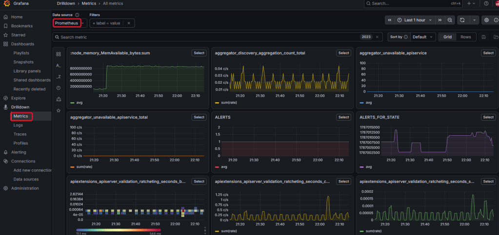
Task: Open the help question mark icon
Action: click(x=486, y=3)
